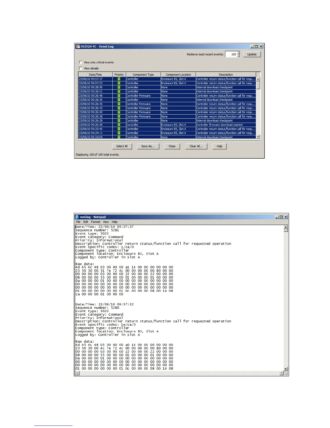Toggle the View details checkbox

(81, 68)
